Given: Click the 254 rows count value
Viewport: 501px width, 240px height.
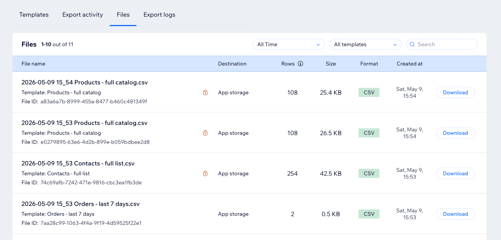Looking at the screenshot, I should (x=292, y=173).
